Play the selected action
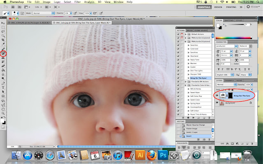 tap(194, 118)
